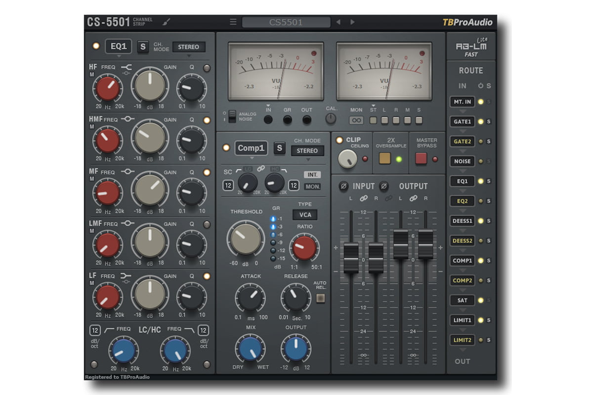Image resolution: width=593 pixels, height=395 pixels.
Task: Toggle the CLIP power LED
Action: [339, 140]
